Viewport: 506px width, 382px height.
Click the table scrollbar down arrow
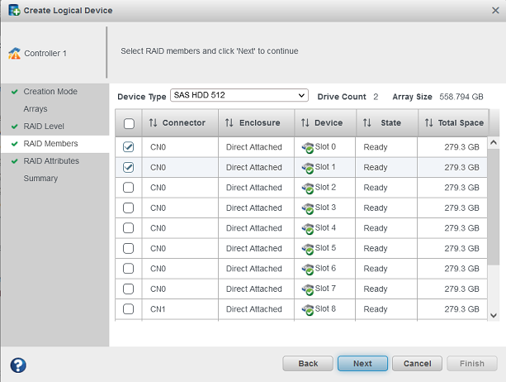pos(494,314)
